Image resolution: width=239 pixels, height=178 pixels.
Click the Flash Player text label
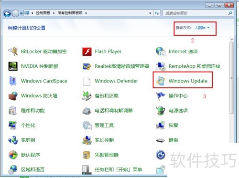108,52
